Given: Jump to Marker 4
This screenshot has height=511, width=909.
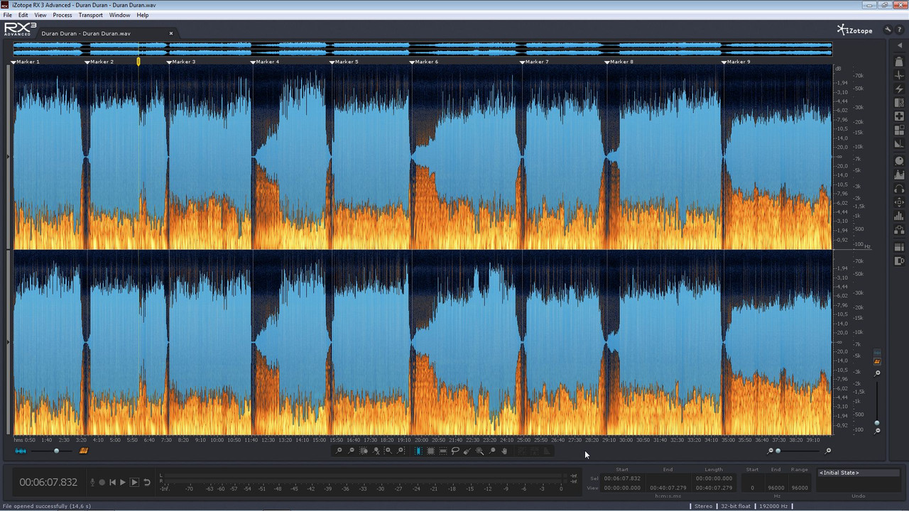Looking at the screenshot, I should point(265,62).
